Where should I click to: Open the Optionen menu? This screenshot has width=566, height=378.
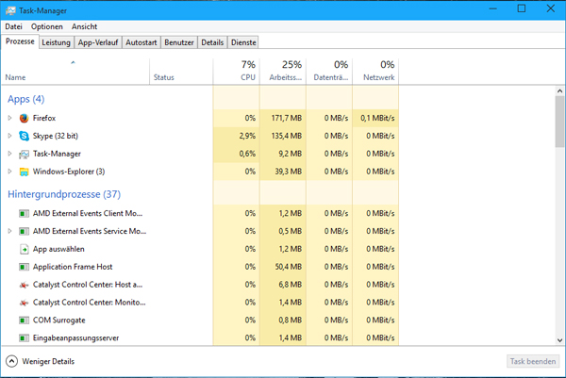click(x=47, y=26)
